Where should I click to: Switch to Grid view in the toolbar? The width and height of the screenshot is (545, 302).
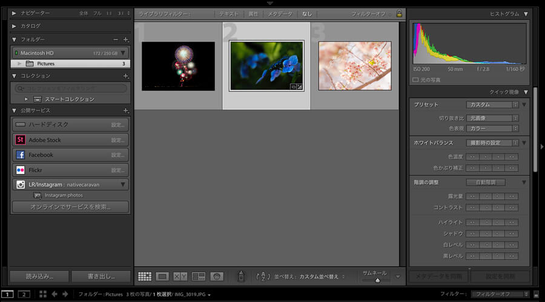coord(145,276)
